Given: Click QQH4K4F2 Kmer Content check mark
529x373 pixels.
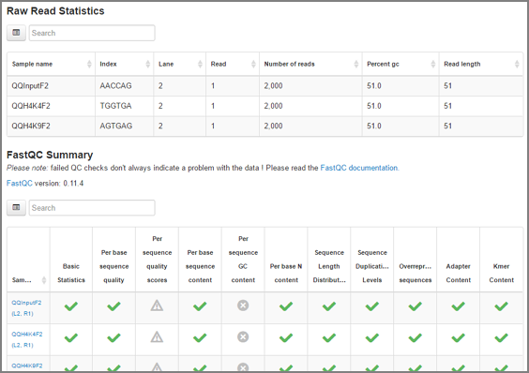Looking at the screenshot, I should click(x=502, y=337).
